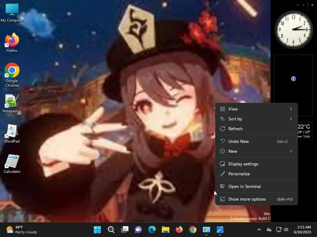Select the Google Chrome desktop shortcut

click(x=12, y=75)
